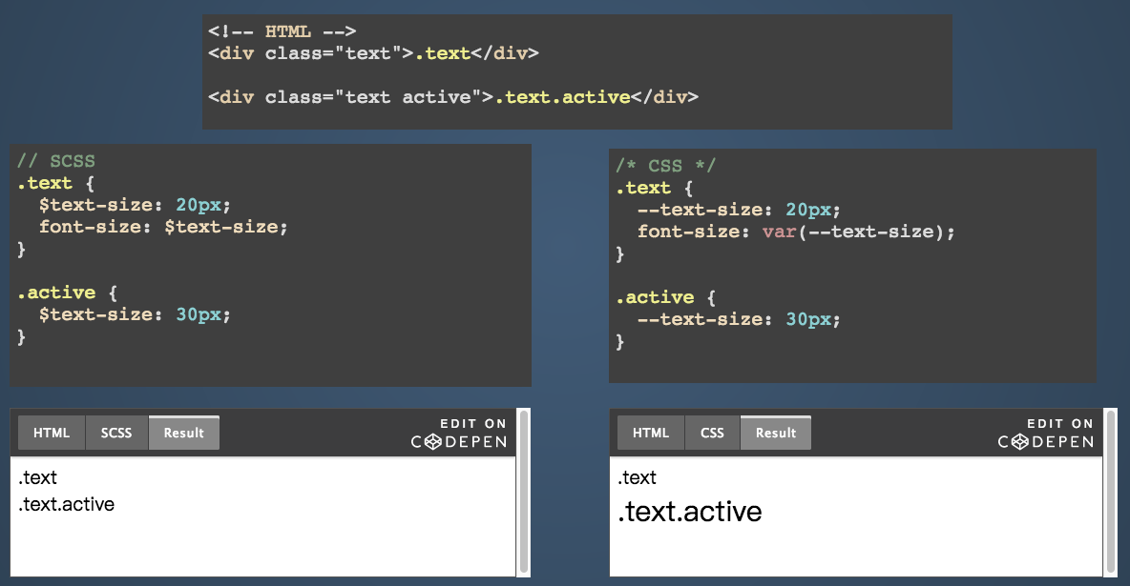This screenshot has width=1130, height=586.
Task: Switch to the CSS tab
Action: (712, 433)
